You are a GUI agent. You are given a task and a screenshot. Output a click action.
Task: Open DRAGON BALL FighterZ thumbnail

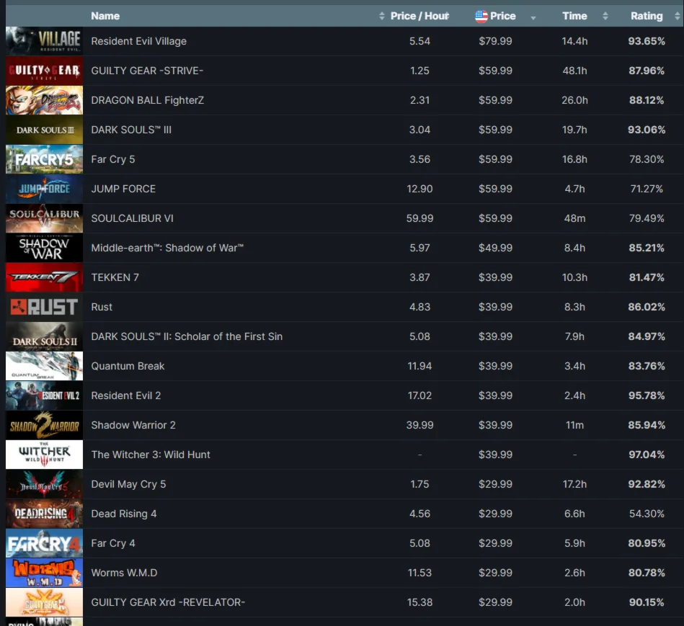[44, 100]
